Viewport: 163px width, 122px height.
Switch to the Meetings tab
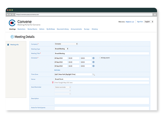coord(12,29)
